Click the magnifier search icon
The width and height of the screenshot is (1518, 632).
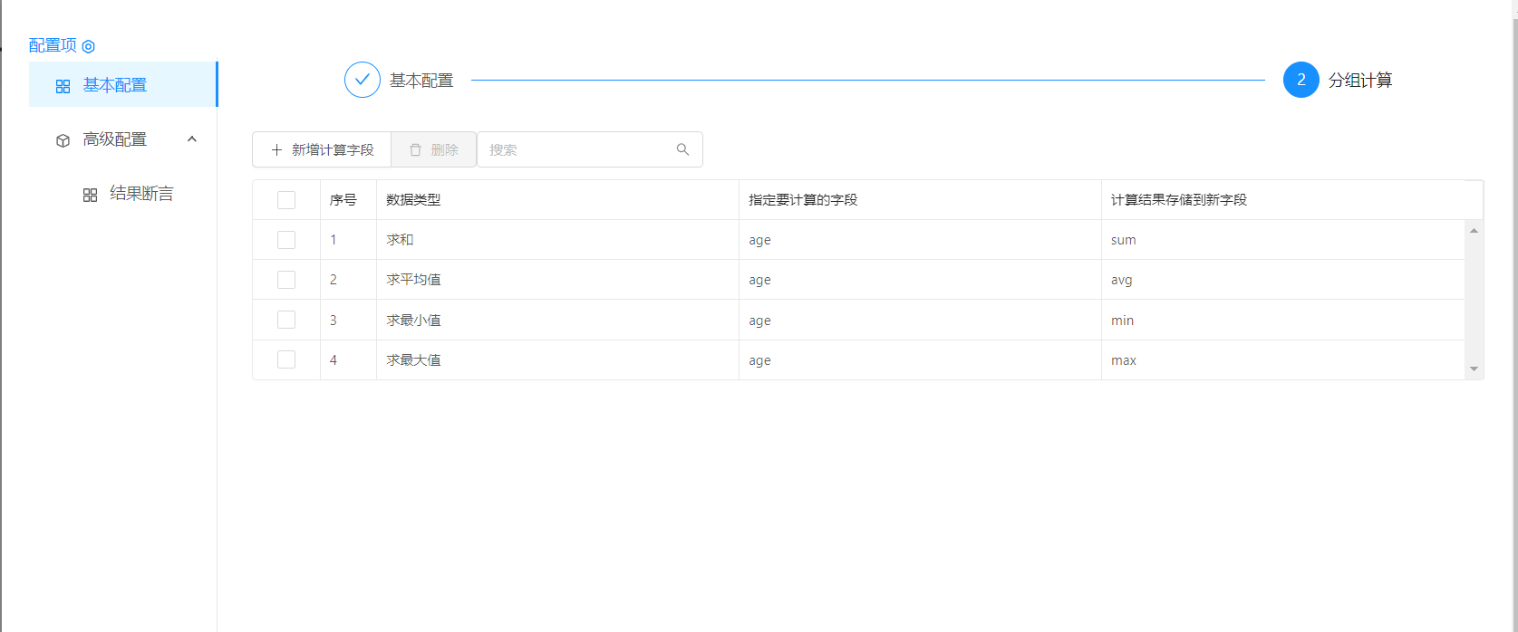pos(682,149)
